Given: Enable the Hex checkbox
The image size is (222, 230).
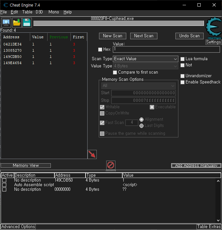Looking at the screenshot, I should (x=100, y=49).
